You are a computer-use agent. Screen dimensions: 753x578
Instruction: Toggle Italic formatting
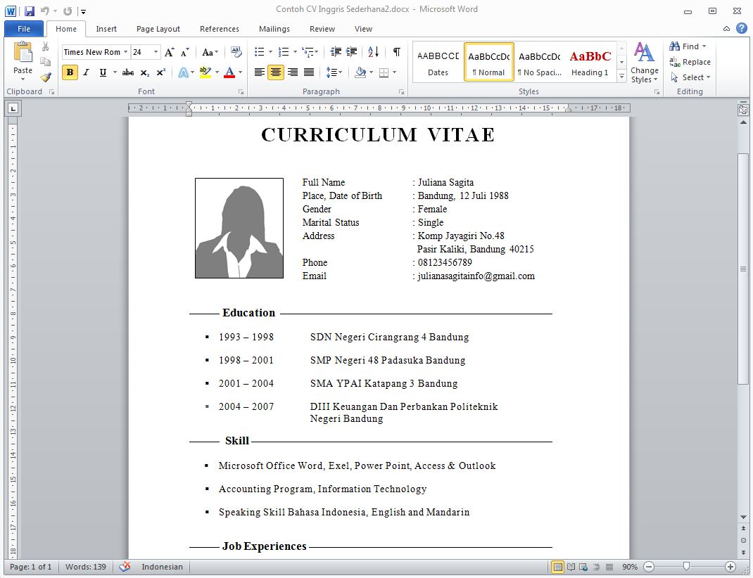point(87,72)
